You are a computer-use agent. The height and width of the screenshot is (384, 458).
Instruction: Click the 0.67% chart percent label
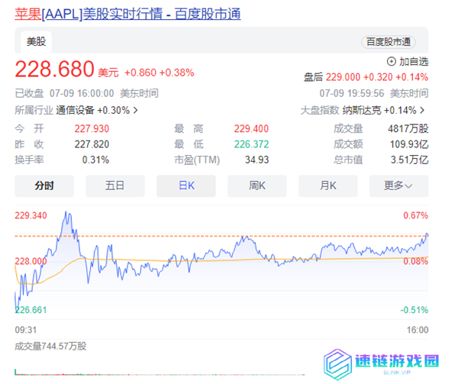tap(416, 215)
